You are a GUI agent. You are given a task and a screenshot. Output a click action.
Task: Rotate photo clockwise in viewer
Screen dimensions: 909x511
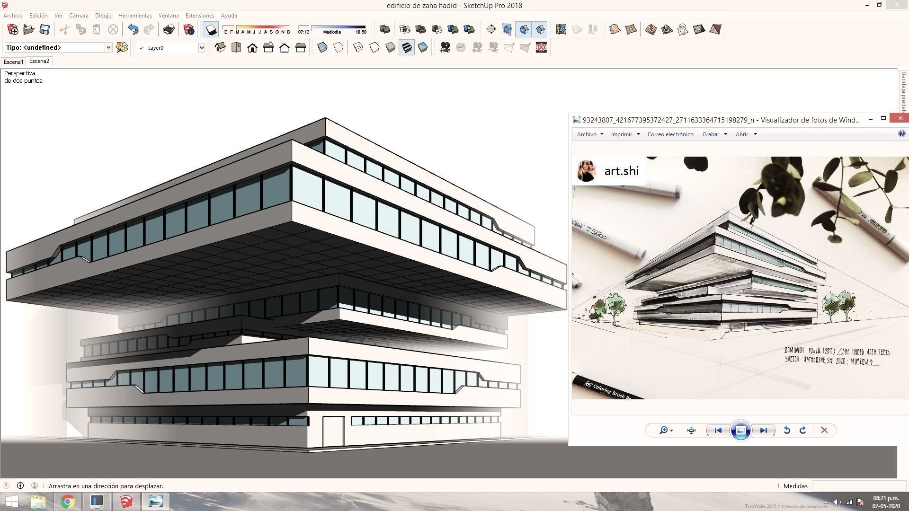pos(803,430)
